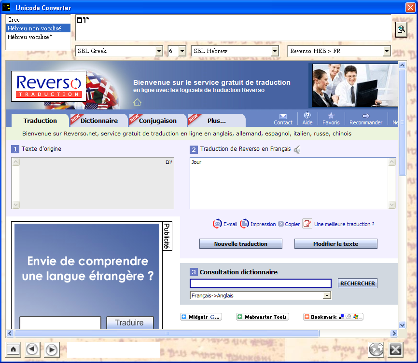Screen dimensions: 418x363
Task: Click the horizontal scrollbar left arrow
Action: pos(10,333)
